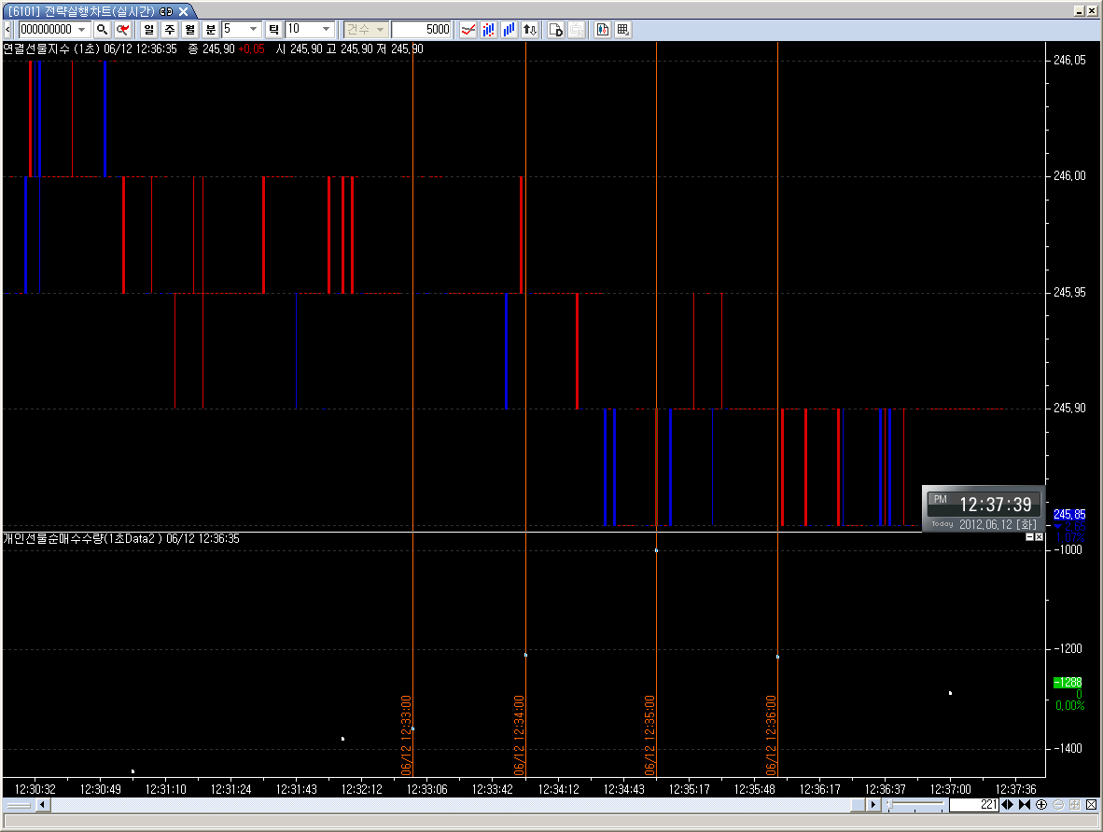
Task: Click the stock code search magnifier icon
Action: 102,29
